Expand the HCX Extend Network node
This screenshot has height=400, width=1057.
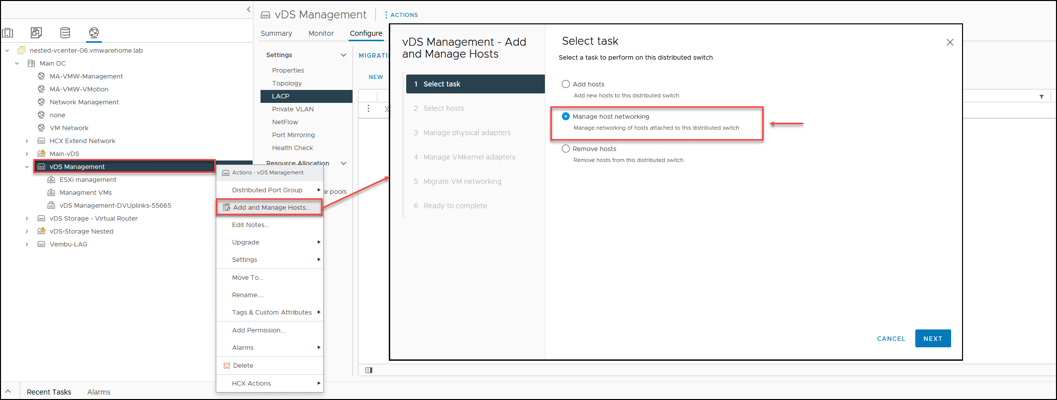tap(27, 141)
